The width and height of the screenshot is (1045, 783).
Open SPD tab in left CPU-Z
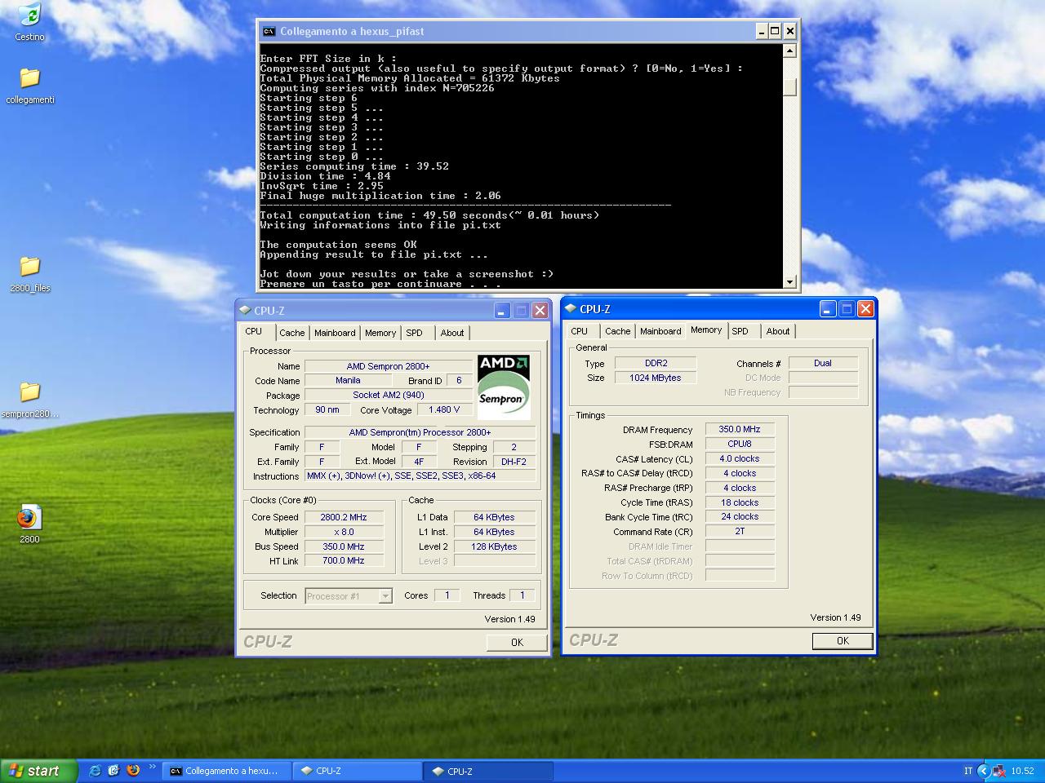pos(415,333)
